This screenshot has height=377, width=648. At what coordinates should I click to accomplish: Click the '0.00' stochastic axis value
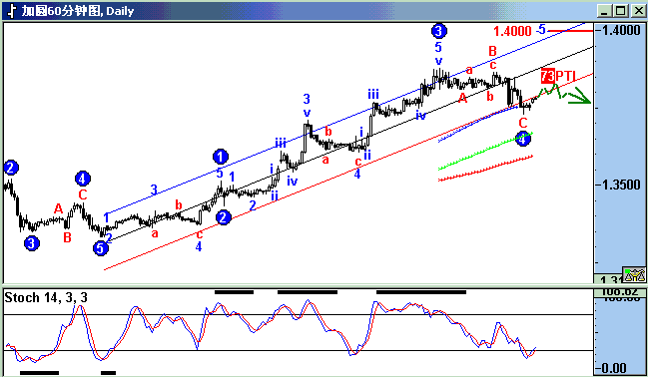614,368
